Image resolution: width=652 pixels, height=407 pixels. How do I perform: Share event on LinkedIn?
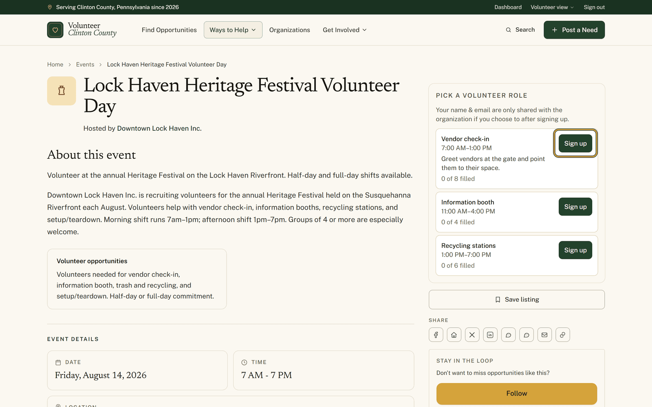(490, 335)
